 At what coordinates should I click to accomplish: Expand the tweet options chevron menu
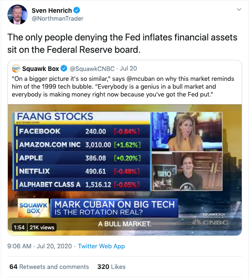pos(239,9)
